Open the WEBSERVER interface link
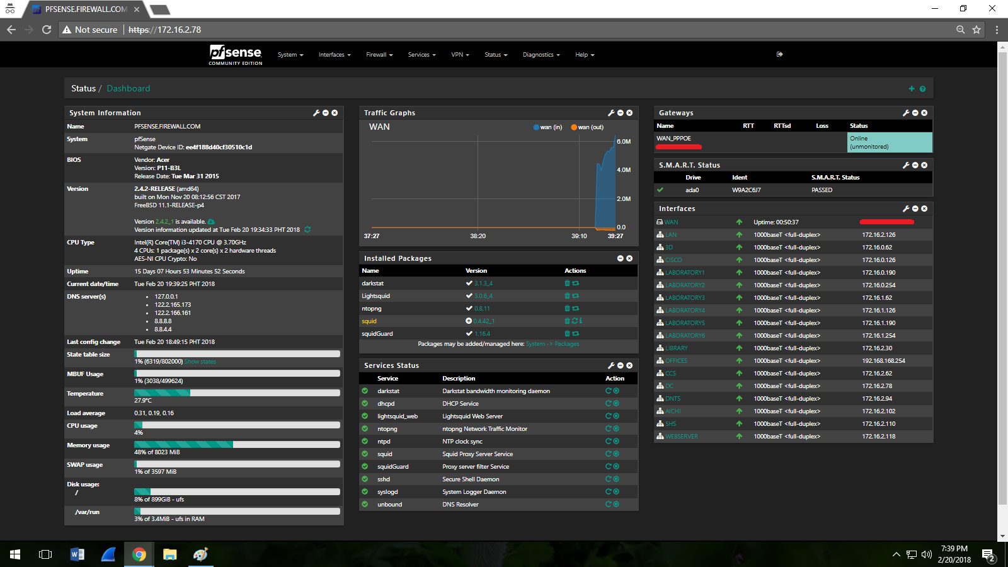This screenshot has width=1008, height=567. 682,437
